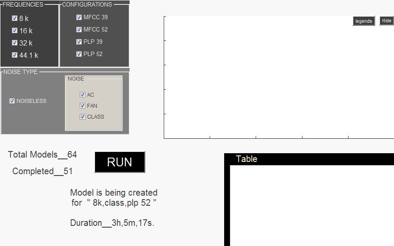Screen dimensions: 394x246
Task: Toggle the MFCC 52 configuration checkbox
Action: [79, 30]
